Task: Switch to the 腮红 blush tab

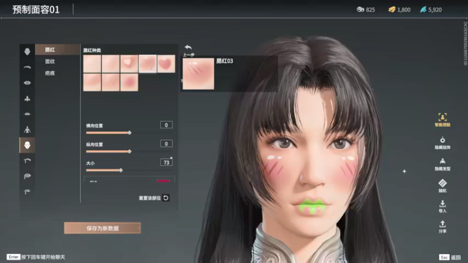Action: coord(57,50)
